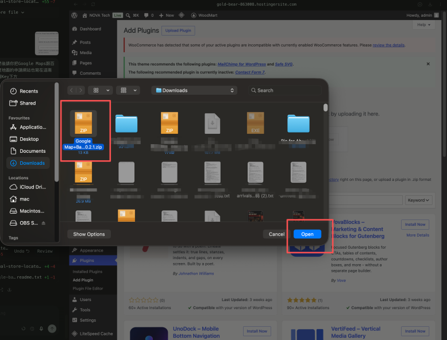Click the back arrow in file dialog
Viewport: 447px width, 340px height.
click(x=72, y=90)
